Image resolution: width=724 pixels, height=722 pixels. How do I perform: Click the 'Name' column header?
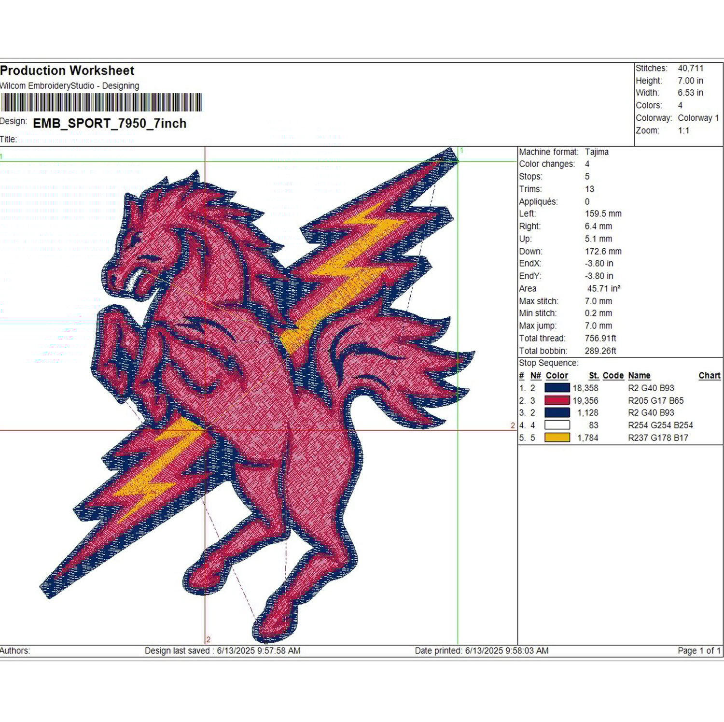pyautogui.click(x=640, y=375)
